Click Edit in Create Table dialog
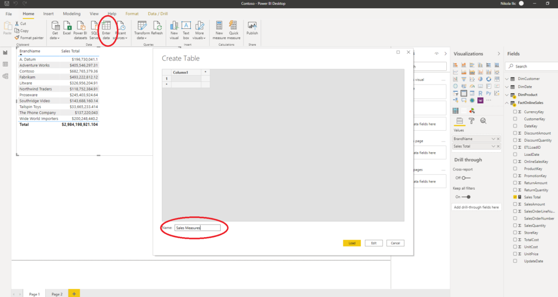The width and height of the screenshot is (558, 297). [374, 243]
